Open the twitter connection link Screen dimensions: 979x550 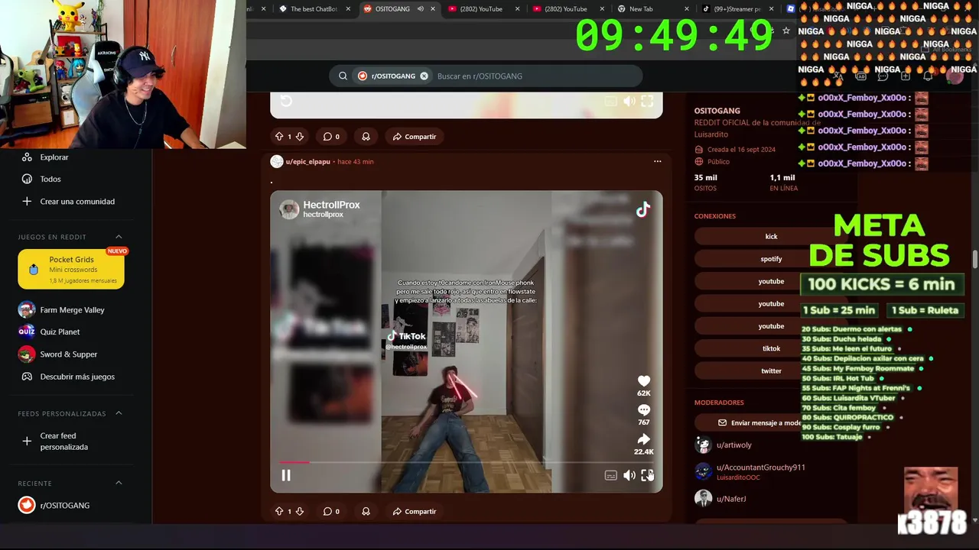[x=771, y=371]
